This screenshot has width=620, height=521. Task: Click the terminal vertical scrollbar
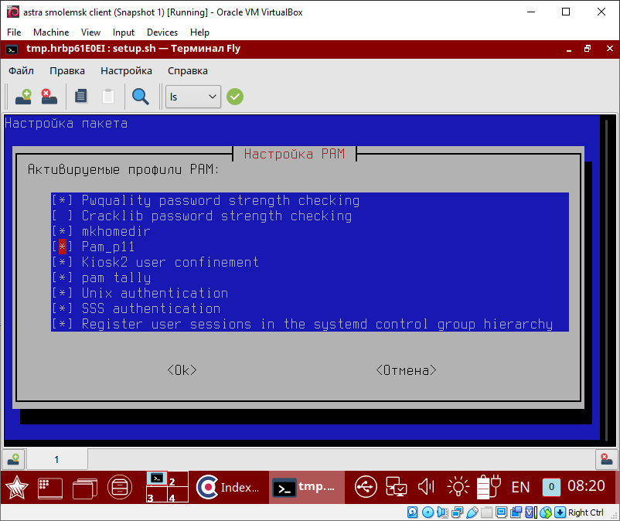(607, 281)
